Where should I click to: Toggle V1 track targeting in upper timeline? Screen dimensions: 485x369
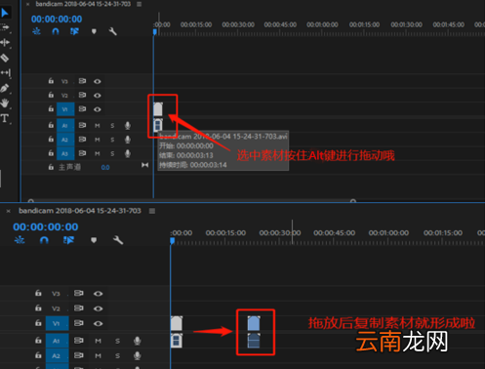[x=65, y=109]
